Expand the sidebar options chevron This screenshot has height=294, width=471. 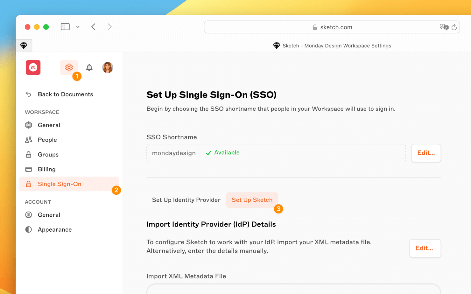click(78, 27)
